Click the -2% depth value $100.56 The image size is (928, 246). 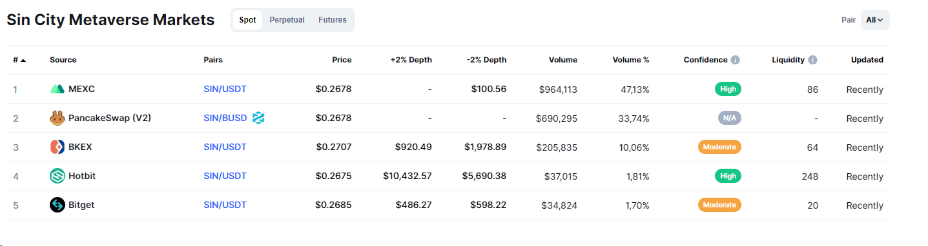pyautogui.click(x=489, y=89)
